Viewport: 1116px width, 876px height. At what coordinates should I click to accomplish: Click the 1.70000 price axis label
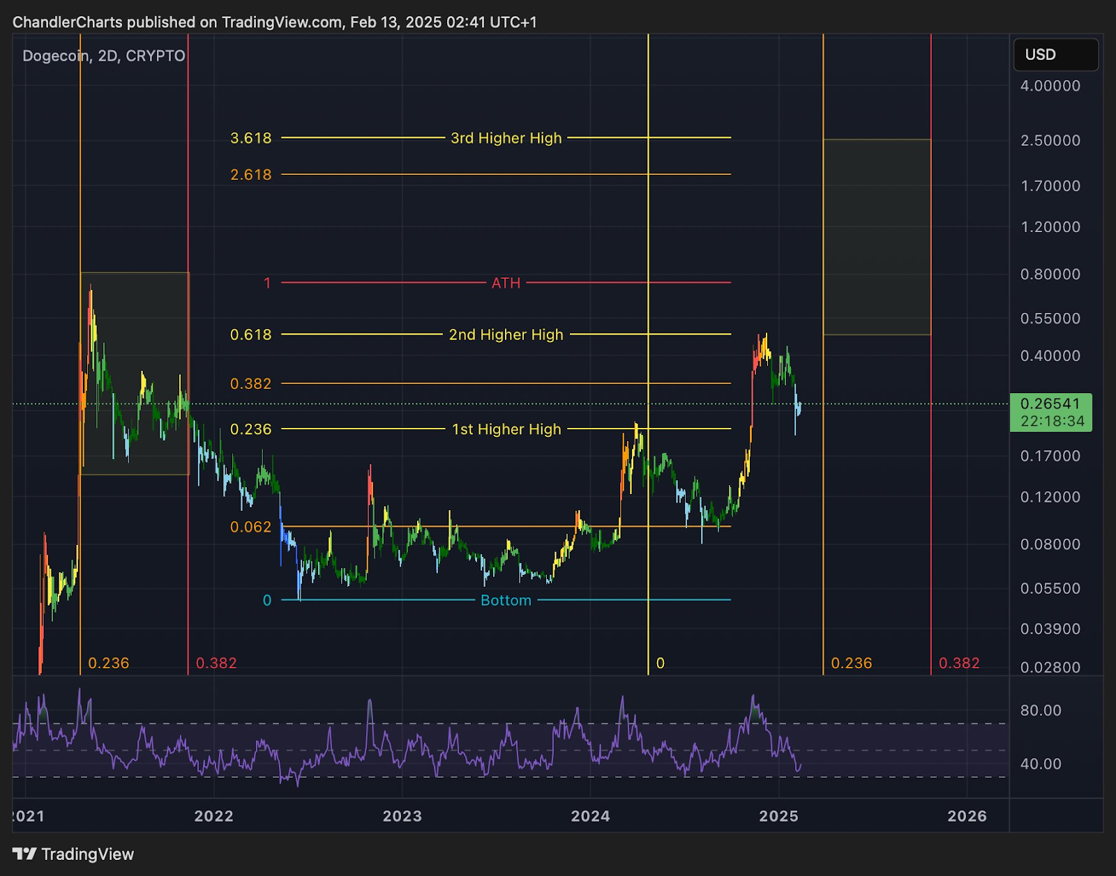pos(1050,186)
